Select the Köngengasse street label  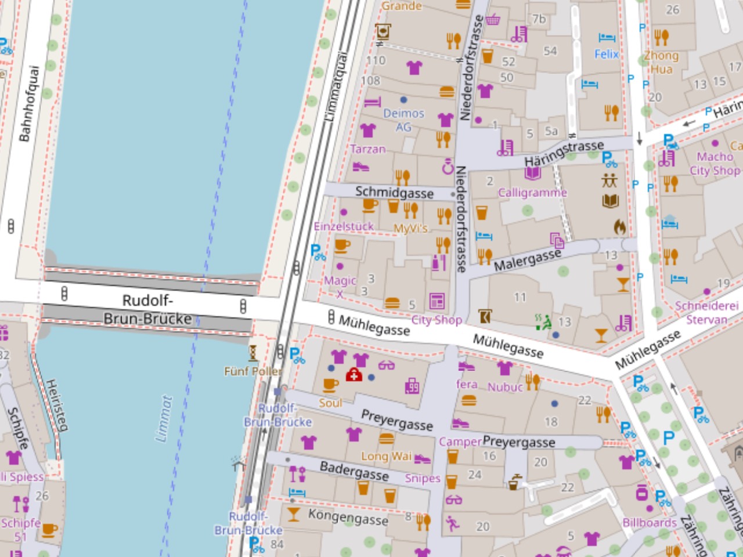point(348,516)
